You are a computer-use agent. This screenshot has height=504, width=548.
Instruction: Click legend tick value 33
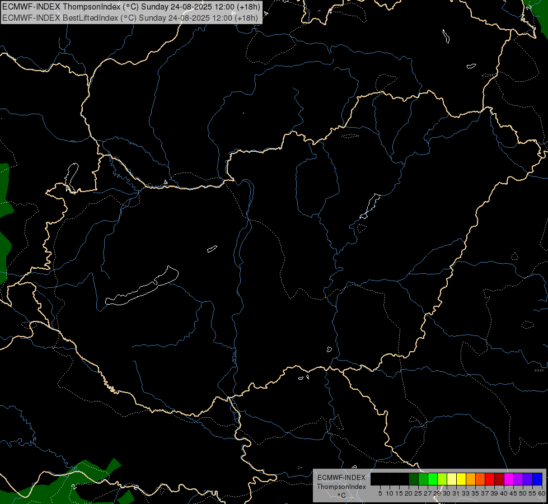pyautogui.click(x=466, y=493)
